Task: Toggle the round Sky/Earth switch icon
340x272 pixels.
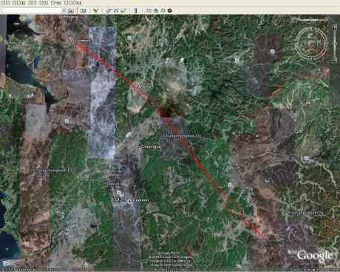Action: [169, 10]
